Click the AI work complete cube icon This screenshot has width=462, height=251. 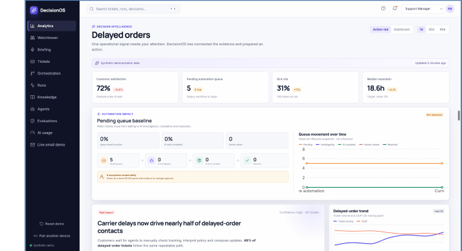[199, 160]
